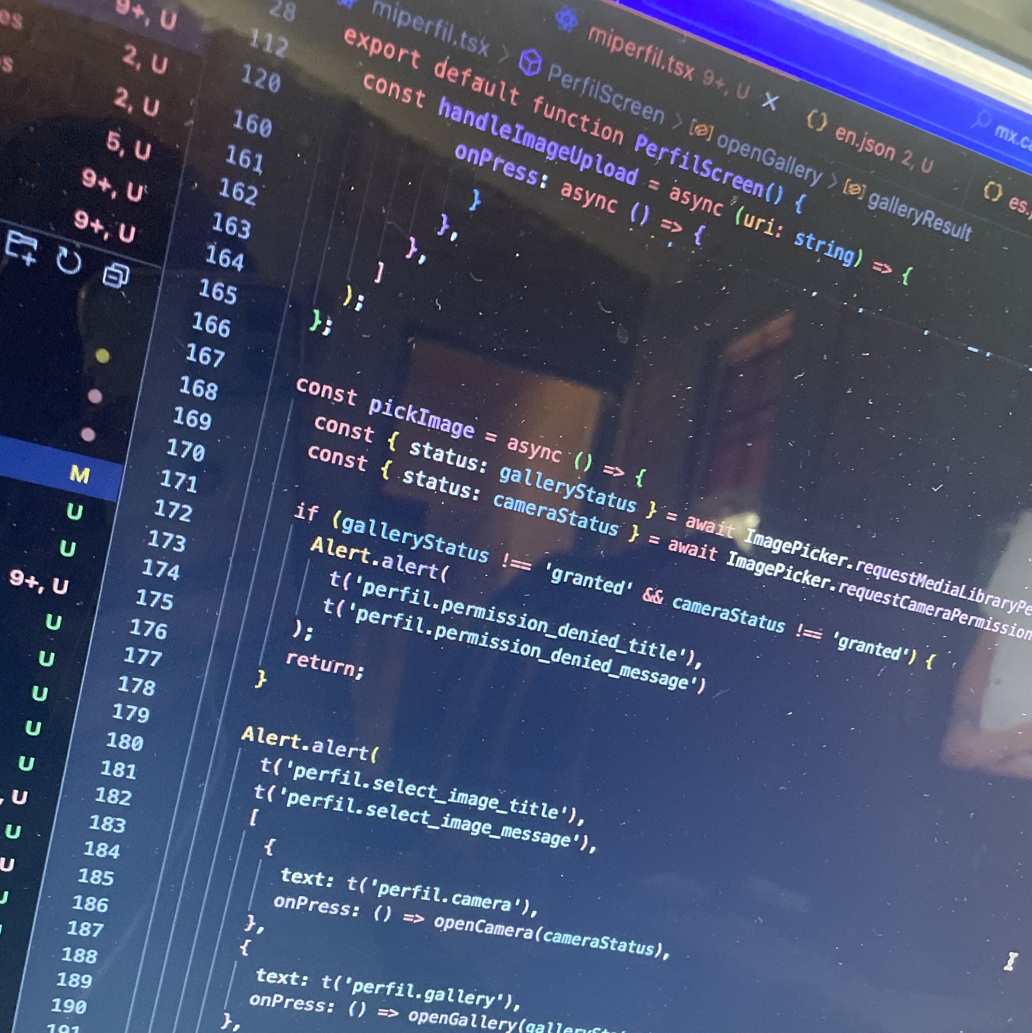Click the braces icon on the en.json tab
This screenshot has width=1032, height=1033.
(817, 120)
